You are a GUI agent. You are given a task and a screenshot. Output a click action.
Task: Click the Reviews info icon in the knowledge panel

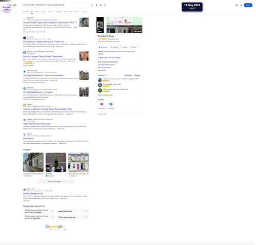point(106,76)
